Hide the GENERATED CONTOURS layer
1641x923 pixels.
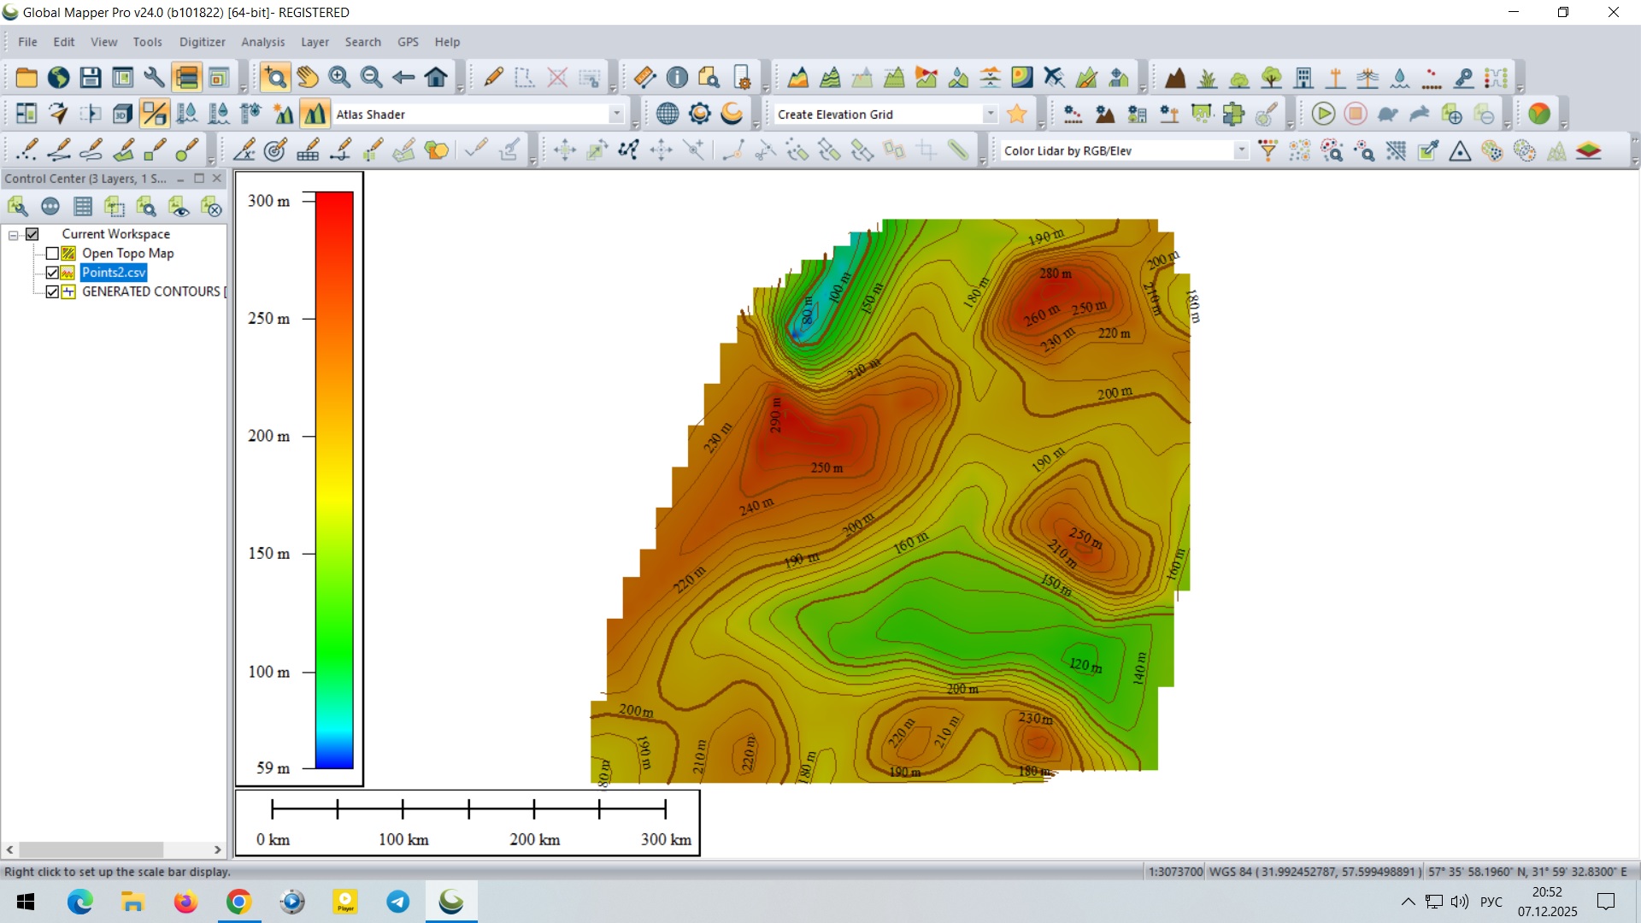coord(52,291)
